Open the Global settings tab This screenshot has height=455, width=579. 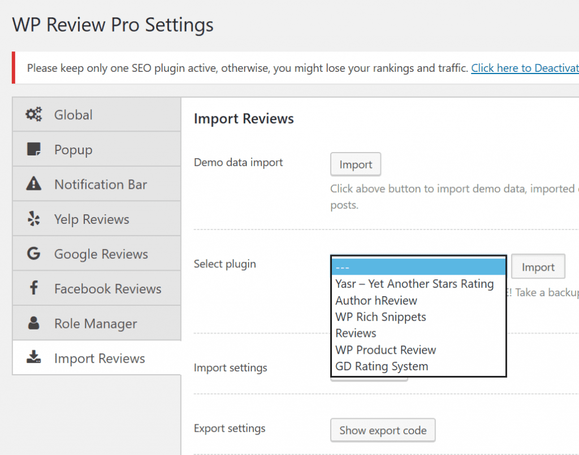(97, 115)
